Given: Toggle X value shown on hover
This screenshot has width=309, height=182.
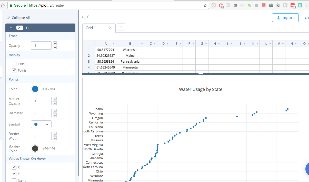Looking at the screenshot, I should tap(14, 167).
